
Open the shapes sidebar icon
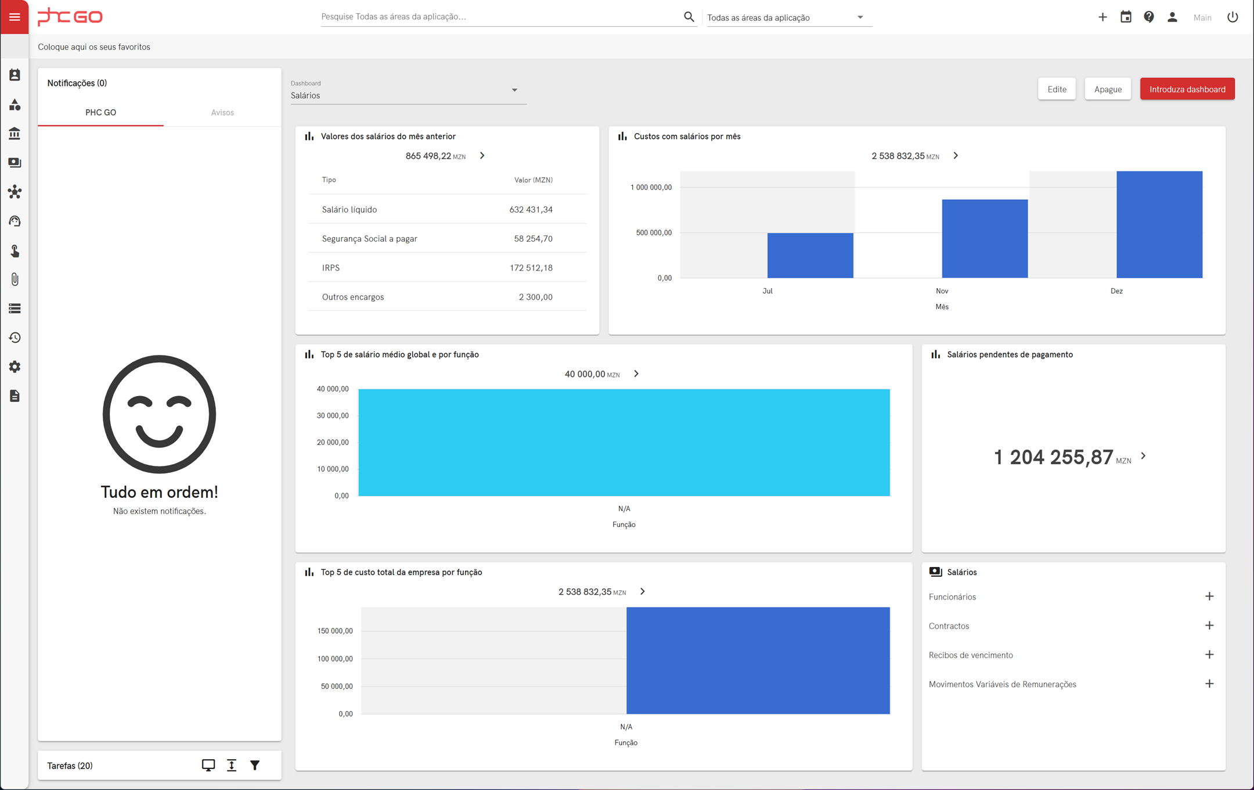tap(15, 105)
